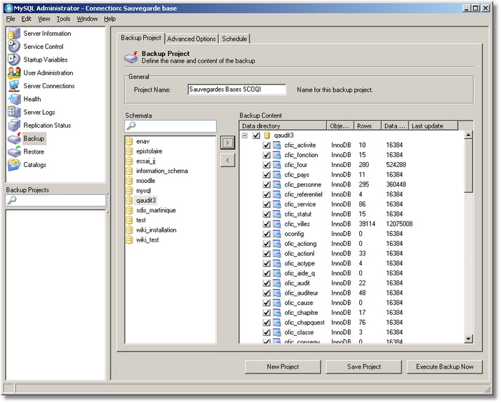
Task: Open Startup Variables icon
Action: coord(14,60)
